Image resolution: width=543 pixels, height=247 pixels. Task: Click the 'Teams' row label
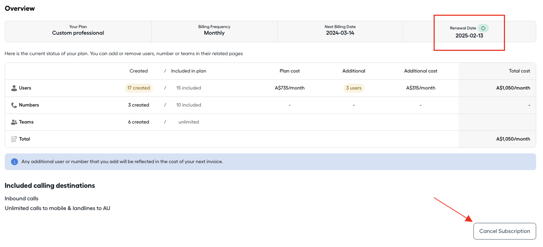pyautogui.click(x=26, y=122)
